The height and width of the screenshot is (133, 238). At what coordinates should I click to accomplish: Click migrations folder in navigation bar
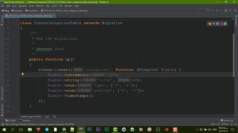click(32, 11)
